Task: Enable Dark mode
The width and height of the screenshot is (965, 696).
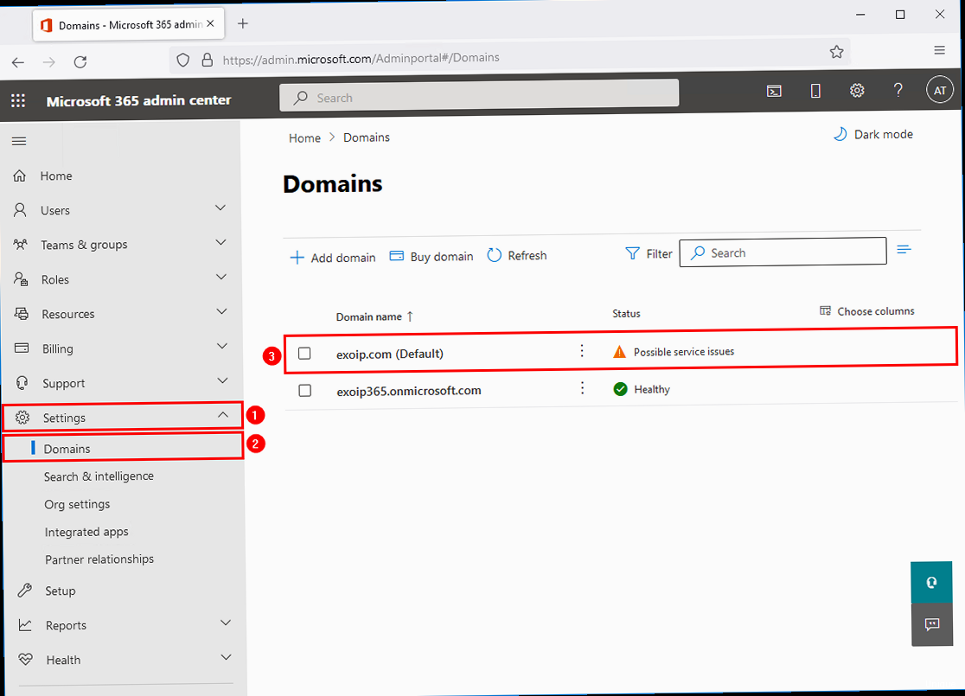Action: pyautogui.click(x=872, y=134)
